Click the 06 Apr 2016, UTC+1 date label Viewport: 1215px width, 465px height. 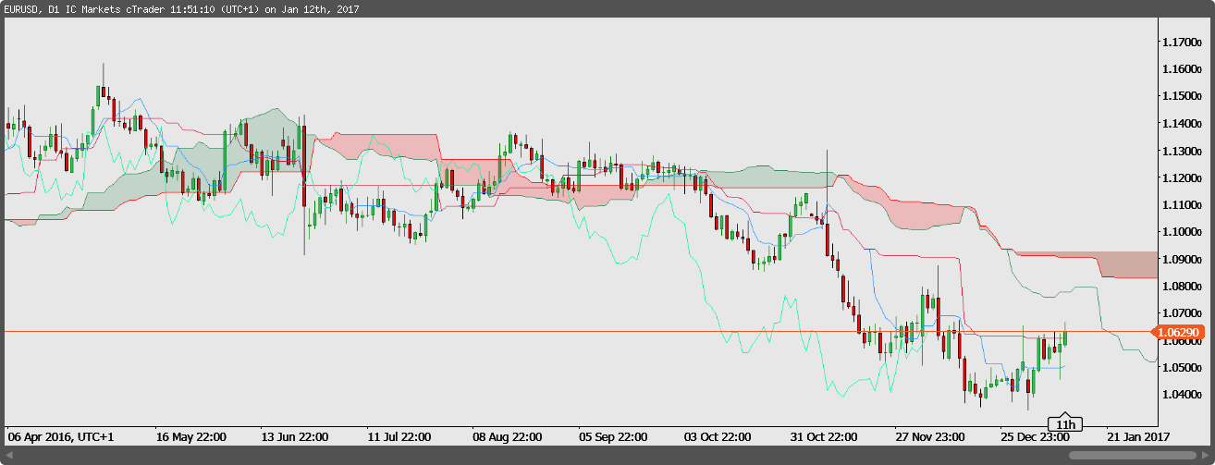point(60,436)
